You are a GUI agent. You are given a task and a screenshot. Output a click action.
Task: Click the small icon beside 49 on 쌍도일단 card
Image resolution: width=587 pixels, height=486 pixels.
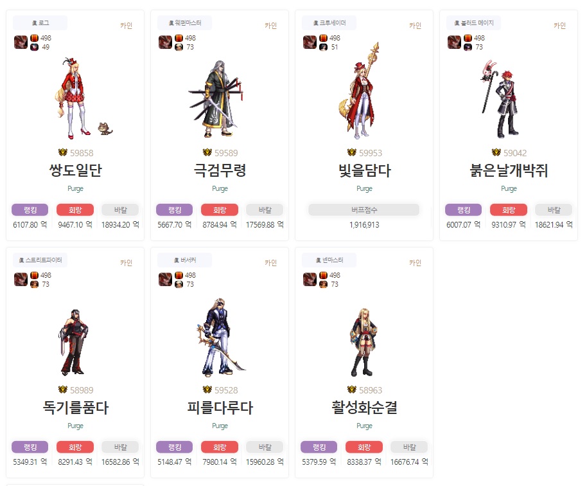(35, 47)
